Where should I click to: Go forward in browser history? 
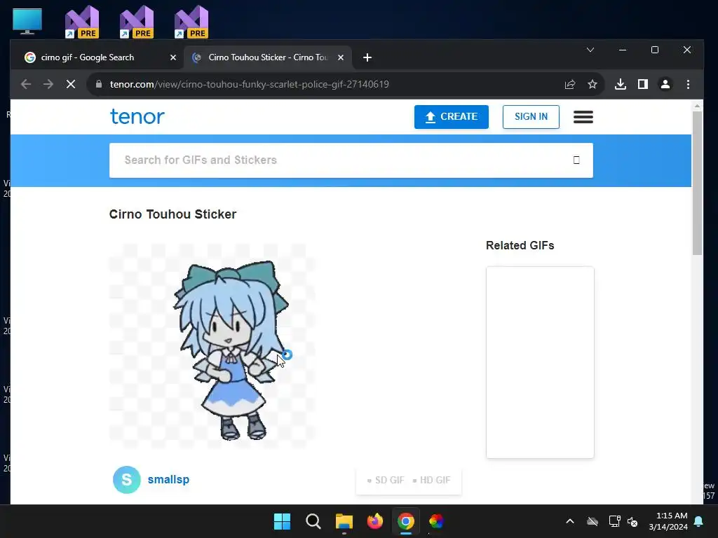[48, 84]
